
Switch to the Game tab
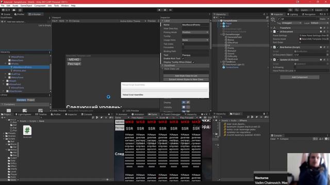153,114
